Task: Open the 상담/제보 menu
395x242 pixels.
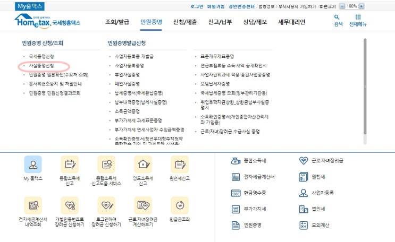Action: coord(255,22)
